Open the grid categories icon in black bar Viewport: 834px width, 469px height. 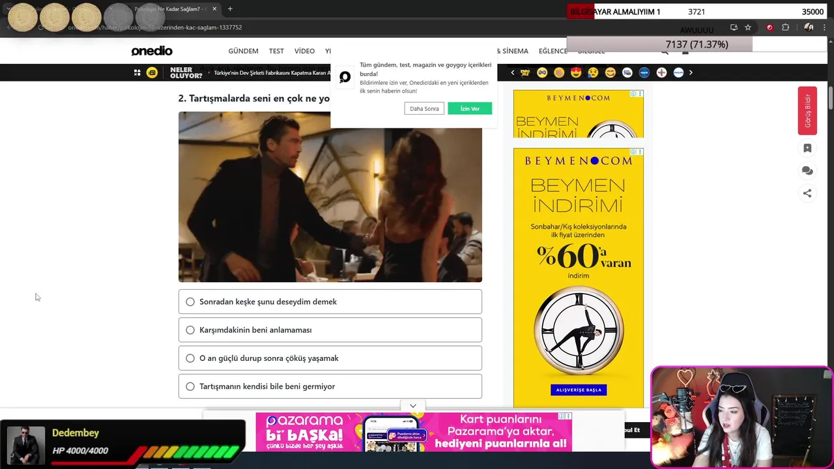pyautogui.click(x=137, y=72)
